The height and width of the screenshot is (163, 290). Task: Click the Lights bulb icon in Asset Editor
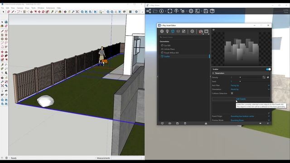(x=167, y=31)
